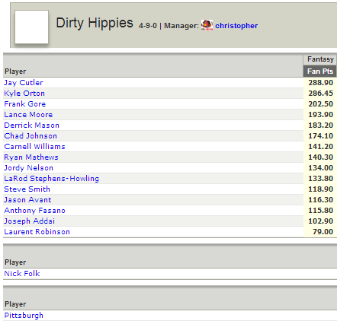Screen dimensions: 337x321
Task: Open the Carnell Williams link
Action: 34,147
